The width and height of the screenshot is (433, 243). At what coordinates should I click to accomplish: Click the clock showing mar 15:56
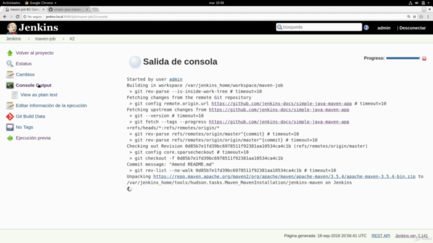[216, 3]
